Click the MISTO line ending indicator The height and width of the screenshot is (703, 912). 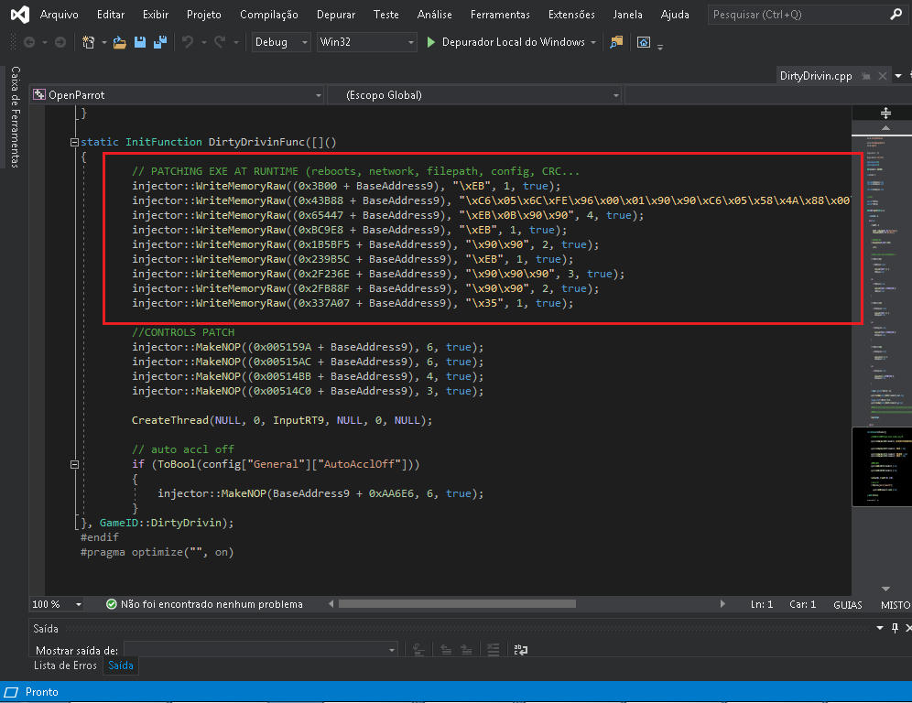(896, 605)
